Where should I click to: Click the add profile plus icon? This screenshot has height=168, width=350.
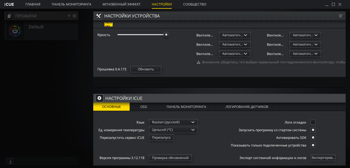pyautogui.click(x=69, y=16)
